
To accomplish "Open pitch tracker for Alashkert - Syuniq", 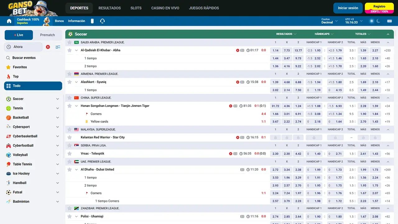I will point(242,82).
